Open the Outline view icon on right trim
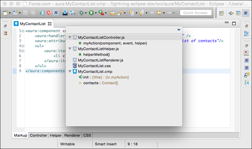This screenshot has width=252, height=149. (x=246, y=33)
